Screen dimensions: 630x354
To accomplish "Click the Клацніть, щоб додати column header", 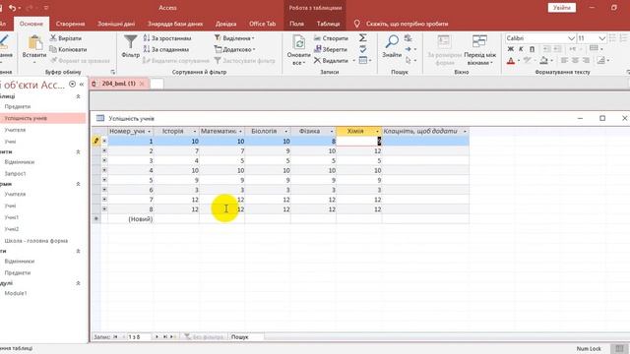I will [425, 131].
